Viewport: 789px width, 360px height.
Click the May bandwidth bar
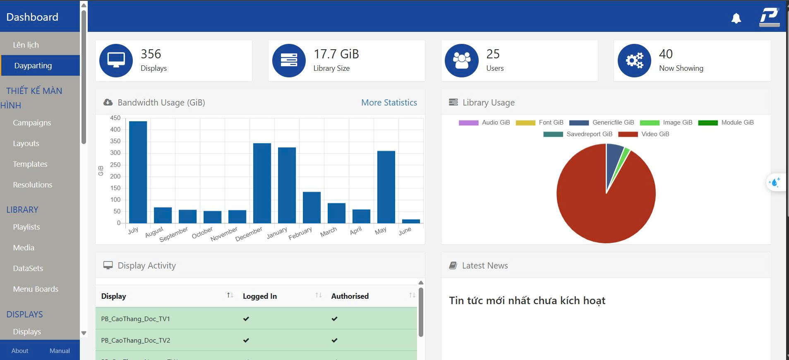coord(386,187)
